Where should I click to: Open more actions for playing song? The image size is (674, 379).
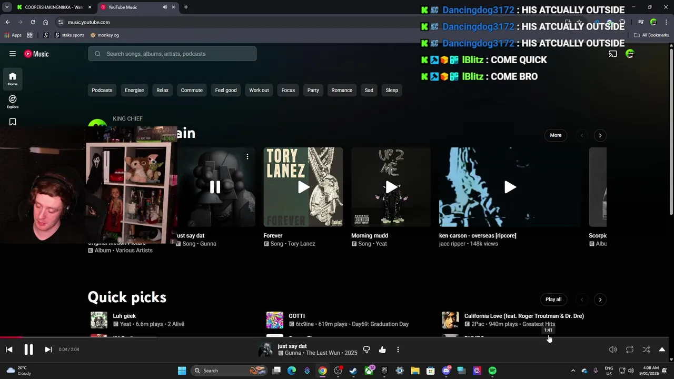(398, 350)
